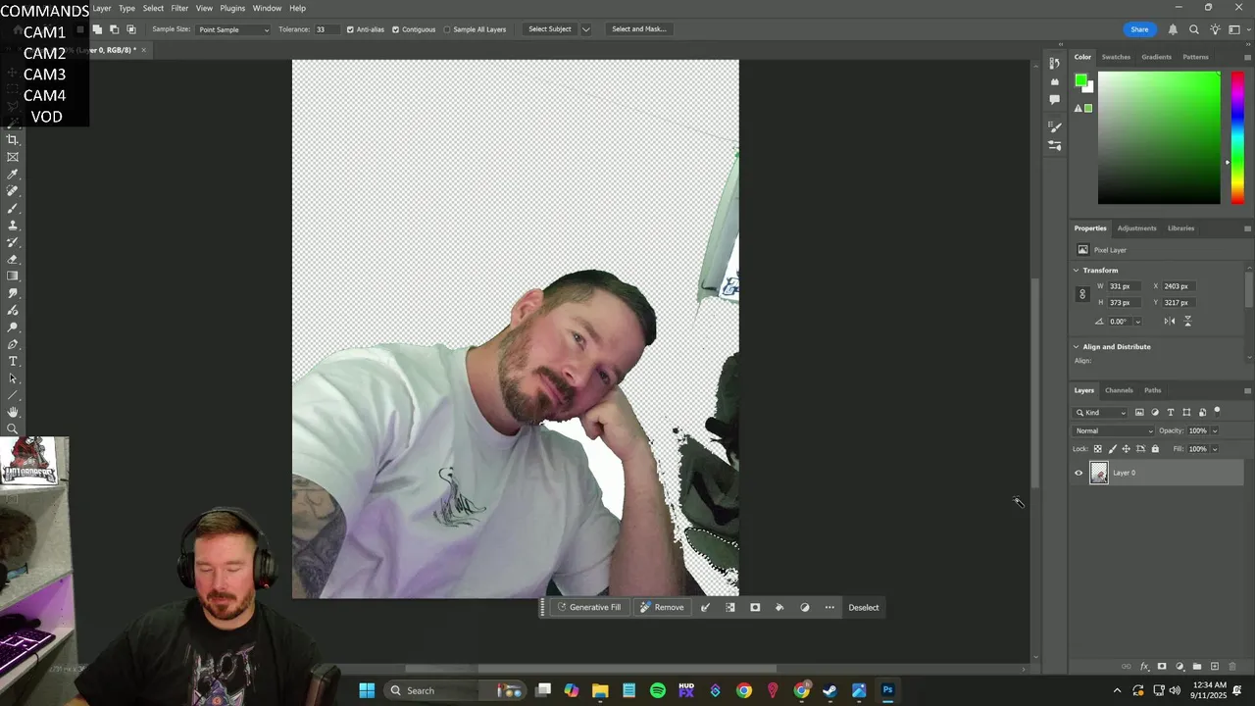Lock transparent pixels icon
The height and width of the screenshot is (706, 1255).
coord(1098,449)
